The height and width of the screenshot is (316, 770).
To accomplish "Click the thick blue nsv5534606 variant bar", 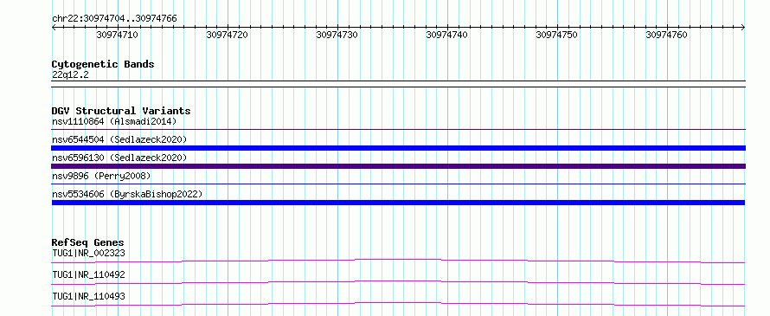I will click(x=398, y=203).
